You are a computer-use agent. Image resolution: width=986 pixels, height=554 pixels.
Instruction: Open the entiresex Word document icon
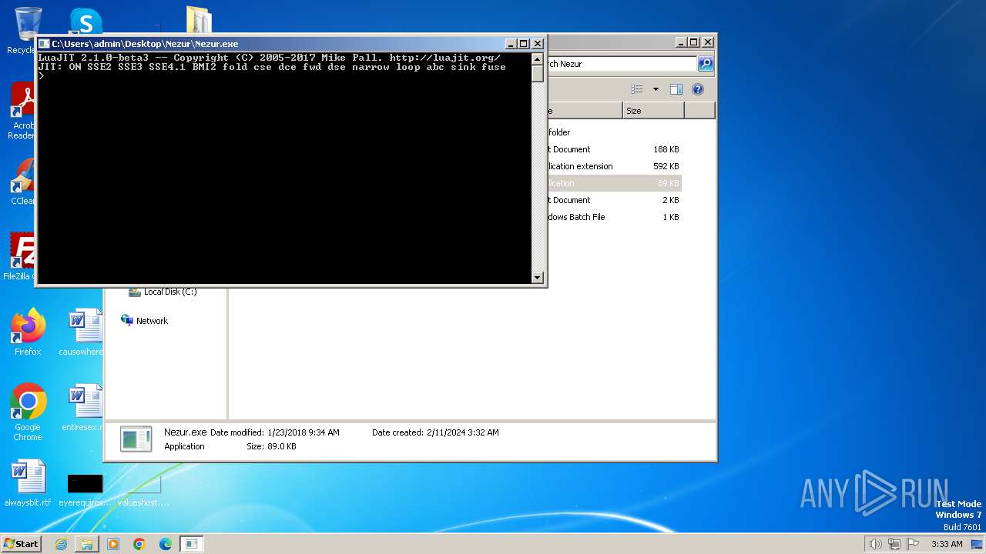pos(83,409)
